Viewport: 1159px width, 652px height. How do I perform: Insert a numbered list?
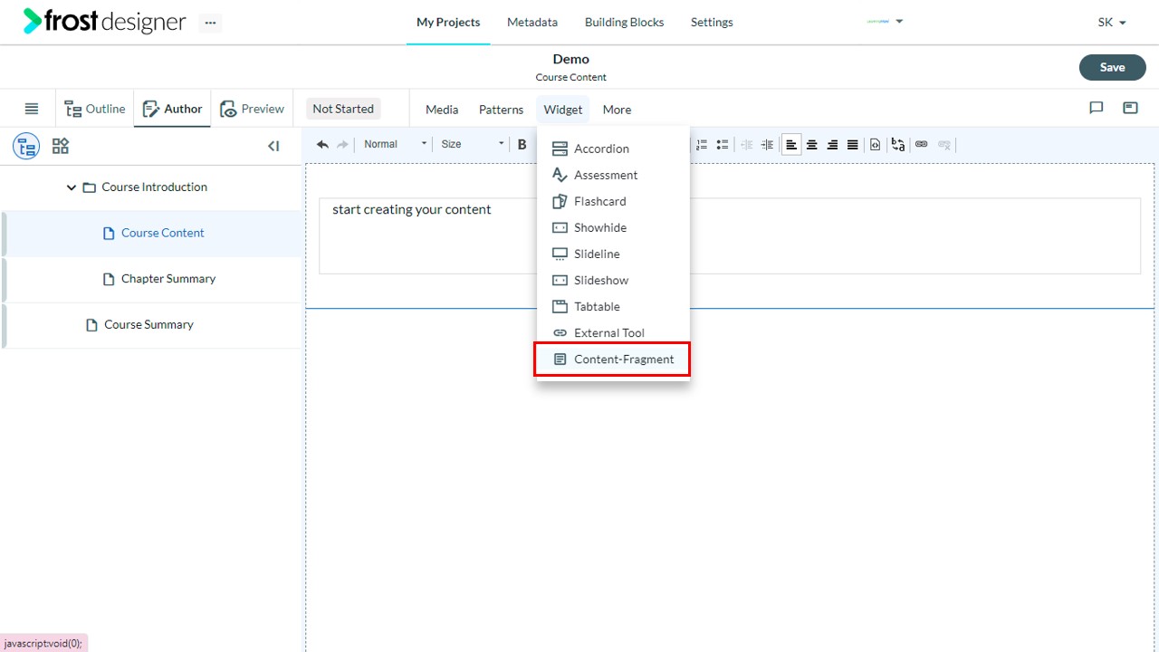pos(702,144)
